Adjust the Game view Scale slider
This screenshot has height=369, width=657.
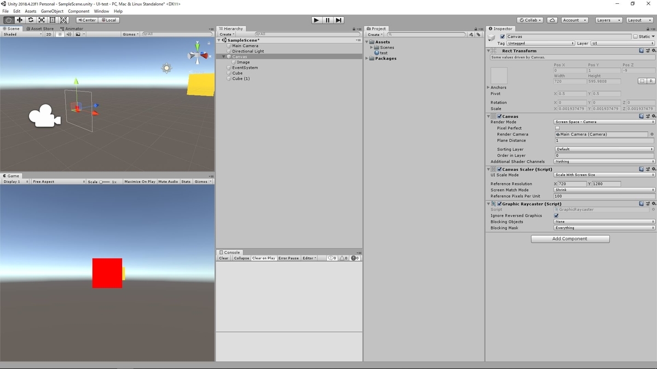[105, 181]
